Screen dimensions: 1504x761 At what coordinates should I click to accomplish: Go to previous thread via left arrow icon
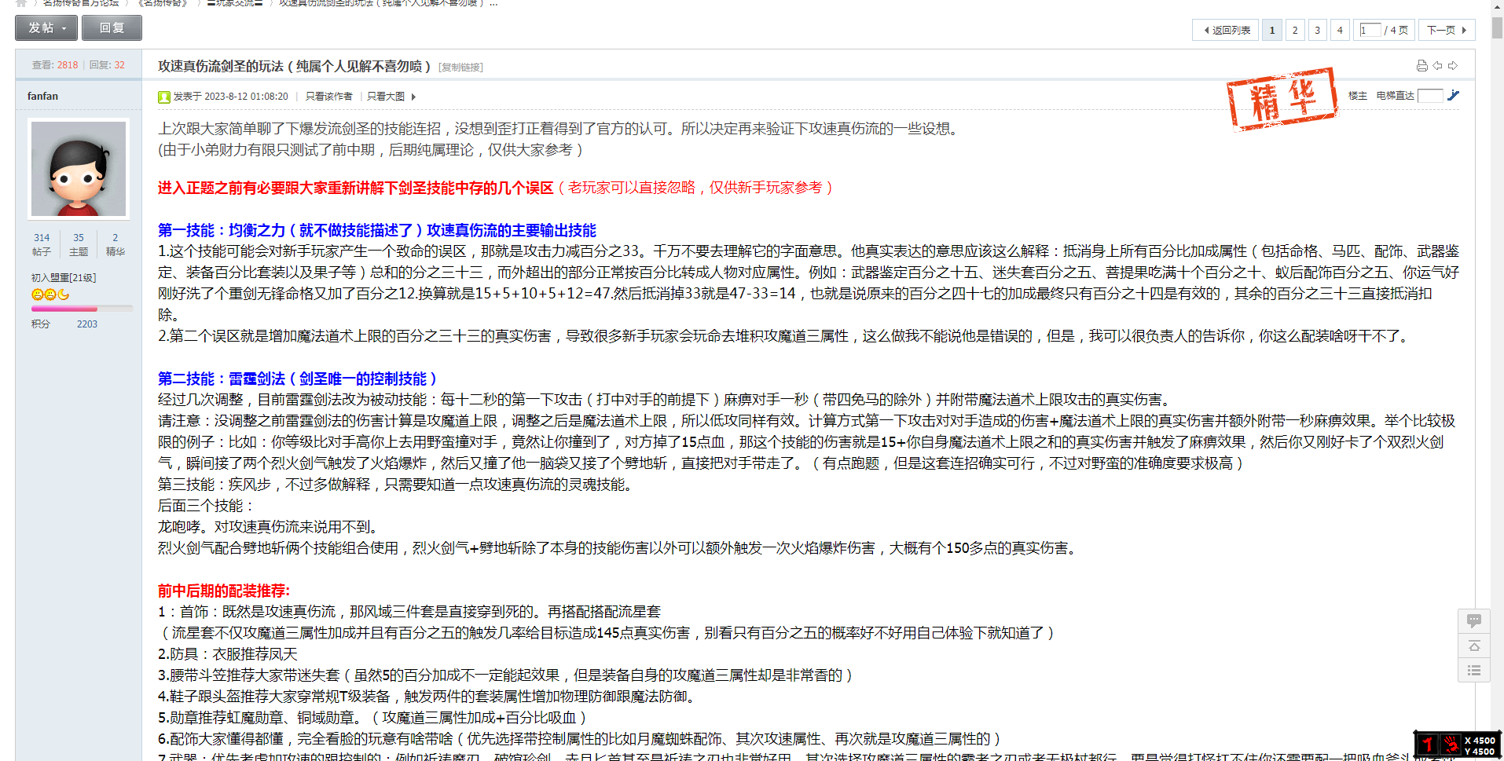point(1437,66)
